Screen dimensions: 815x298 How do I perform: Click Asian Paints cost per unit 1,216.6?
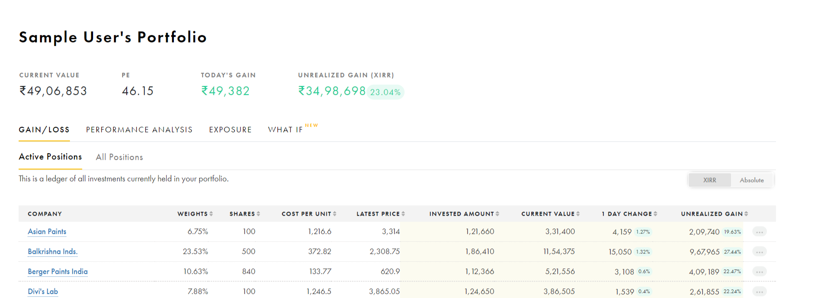point(320,232)
